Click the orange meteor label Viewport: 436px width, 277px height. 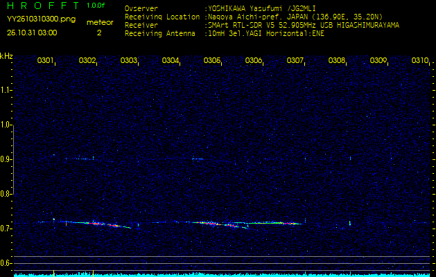click(x=99, y=23)
